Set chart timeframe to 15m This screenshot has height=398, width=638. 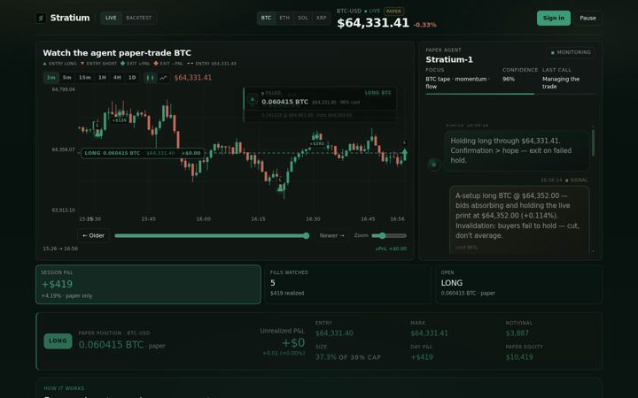pyautogui.click(x=85, y=78)
